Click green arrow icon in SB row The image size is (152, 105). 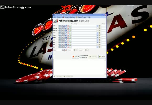70,45
